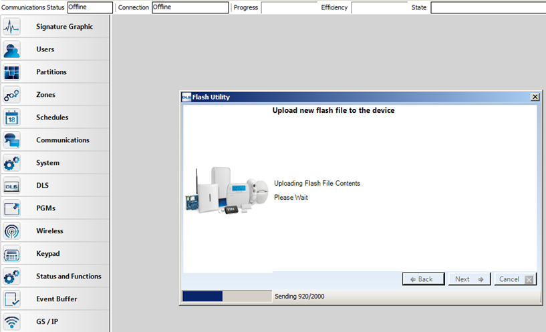Click the Keypad icon

12,254
